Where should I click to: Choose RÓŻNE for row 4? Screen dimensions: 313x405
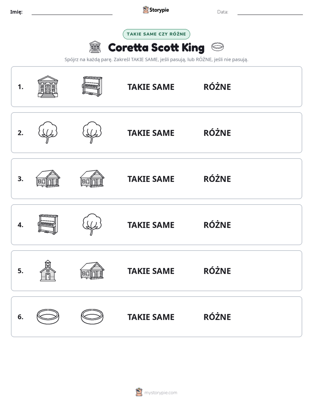[217, 225]
